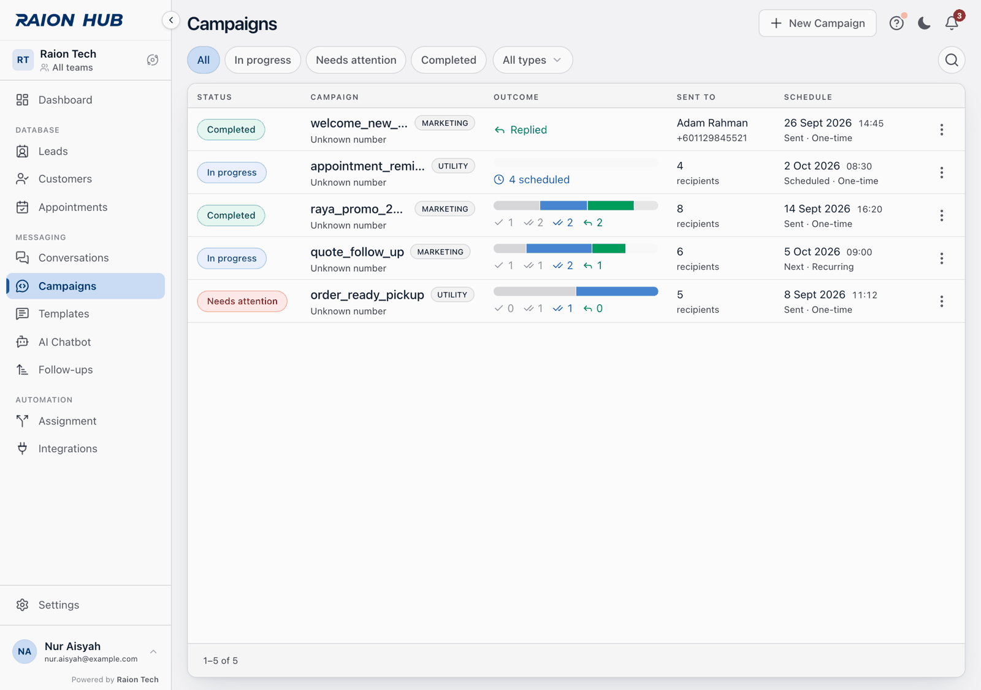Open row menu for quote_follow_up campaign
Screen dimensions: 981x690
point(942,258)
